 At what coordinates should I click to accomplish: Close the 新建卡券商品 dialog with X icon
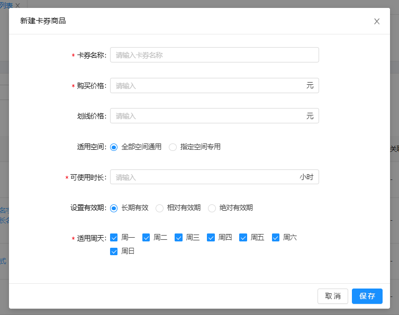click(377, 22)
